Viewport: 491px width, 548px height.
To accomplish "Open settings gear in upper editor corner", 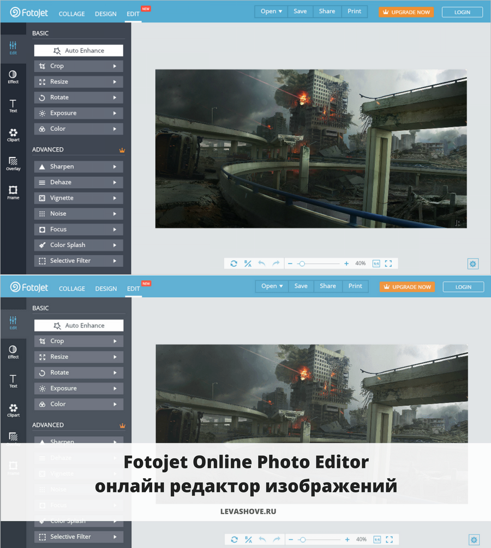I will [x=473, y=264].
